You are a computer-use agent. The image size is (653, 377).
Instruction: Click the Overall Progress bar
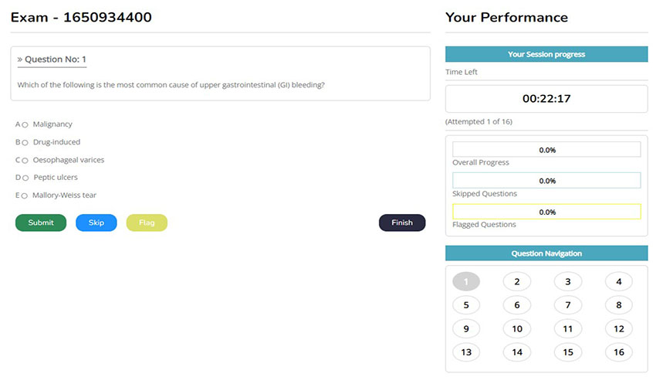[x=546, y=150]
